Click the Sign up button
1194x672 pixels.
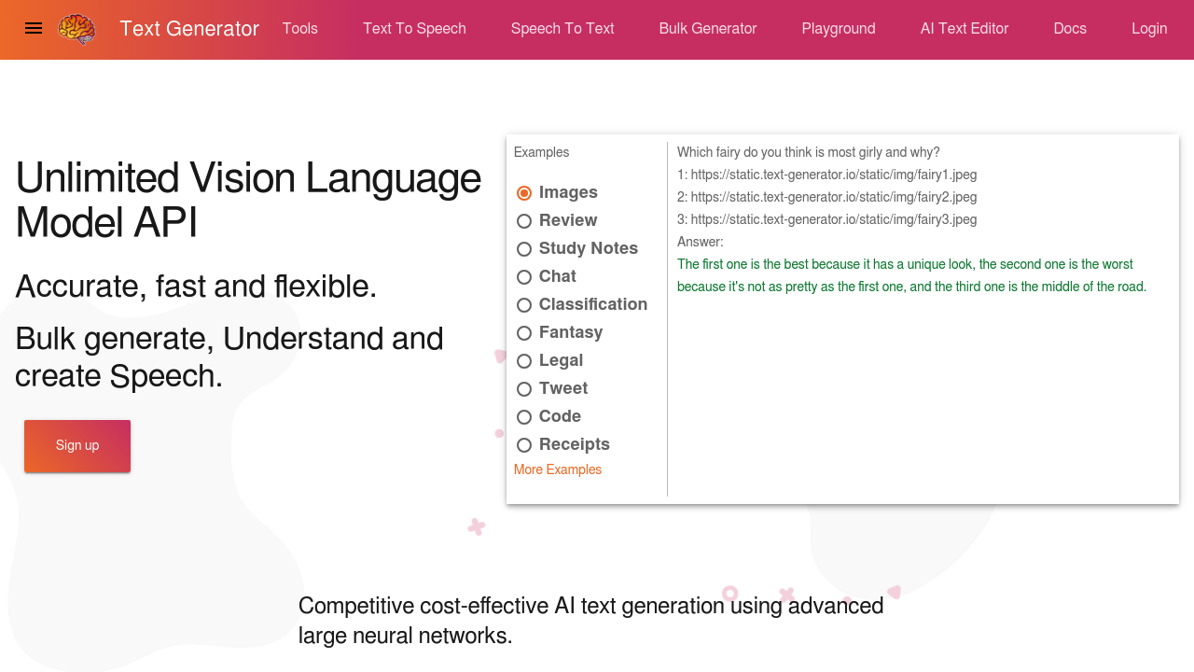77,445
